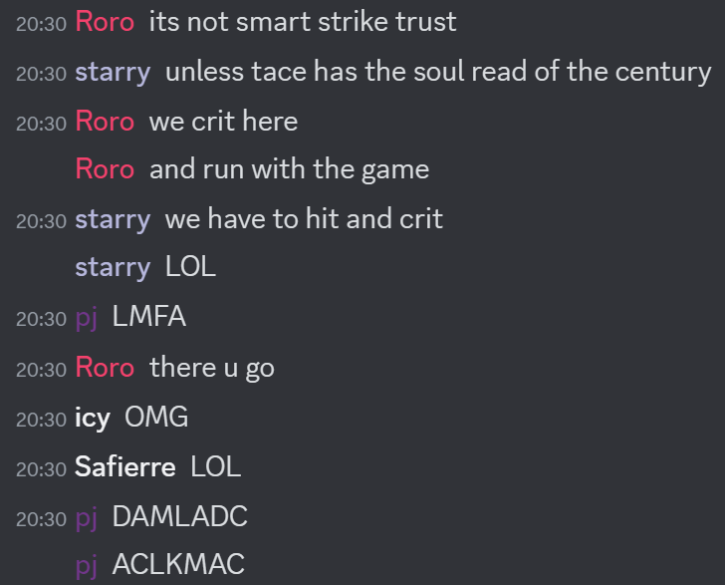This screenshot has height=585, width=725.
Task: Click Roro username beside 'there u go'
Action: click(105, 368)
